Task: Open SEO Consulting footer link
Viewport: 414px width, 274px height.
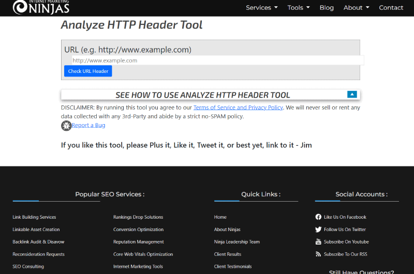Action: (x=28, y=266)
